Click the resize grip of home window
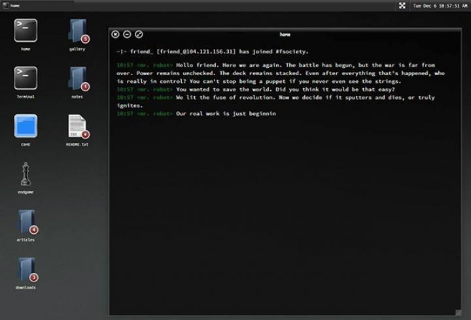This screenshot has height=320, width=471. pyautogui.click(x=457, y=311)
